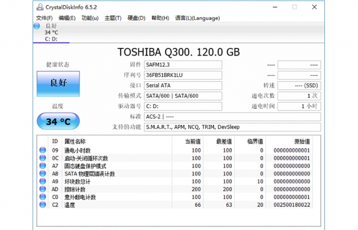This screenshot has height=230, width=358.
Task: Click the status orb for 意外断电计数 row
Action: [42, 197]
